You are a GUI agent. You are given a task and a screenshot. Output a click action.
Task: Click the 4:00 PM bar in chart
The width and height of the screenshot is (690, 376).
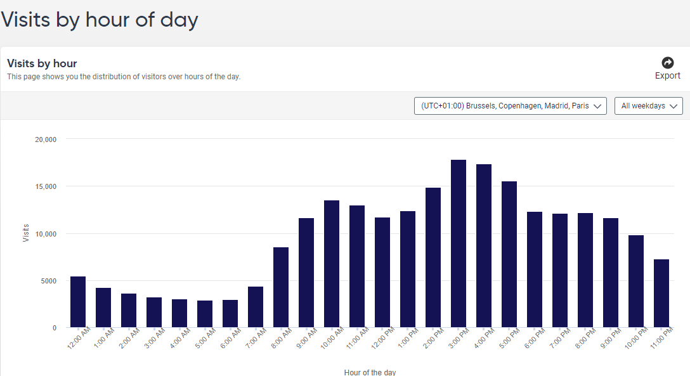(484, 246)
